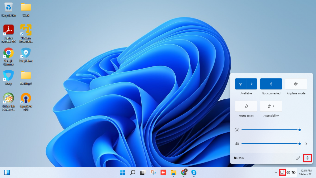
Task: Open the Recycle Bin desktop icon
Action: [x=8, y=10]
